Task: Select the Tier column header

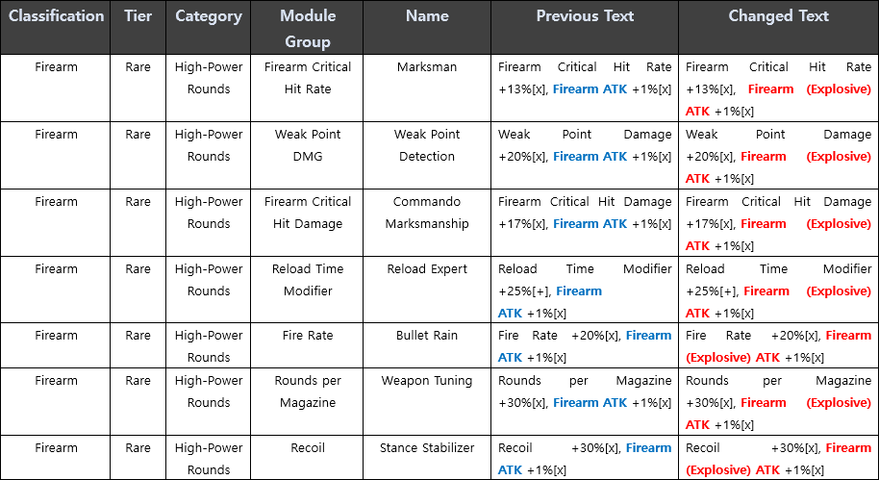Action: 138,16
